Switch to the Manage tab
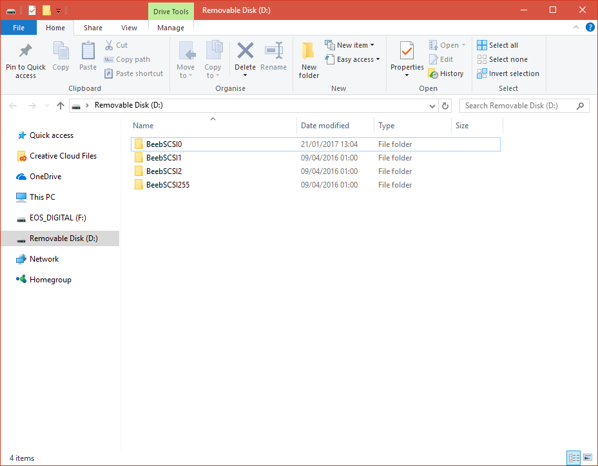 (x=171, y=28)
